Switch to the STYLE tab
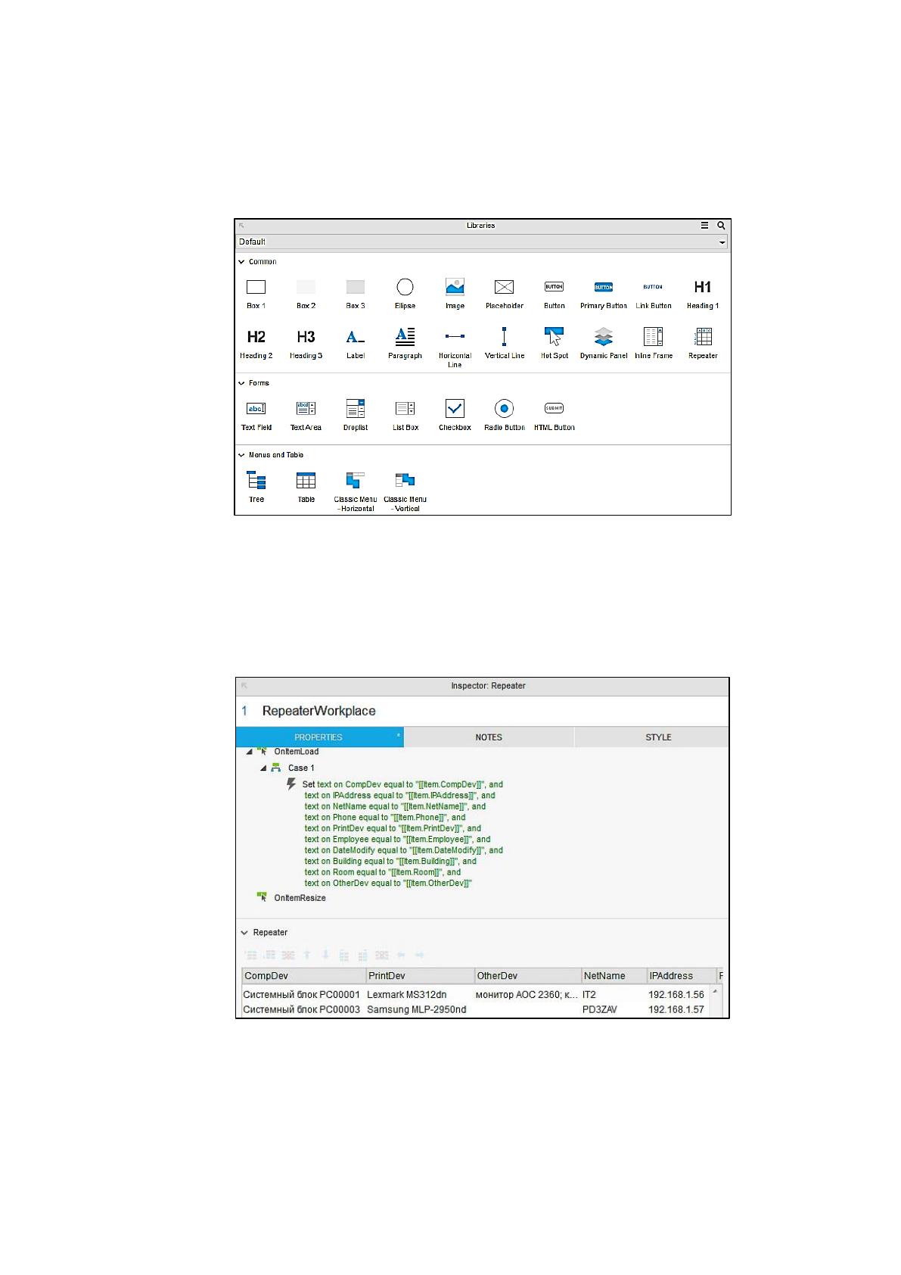This screenshot has height=1275, width=901. click(658, 737)
